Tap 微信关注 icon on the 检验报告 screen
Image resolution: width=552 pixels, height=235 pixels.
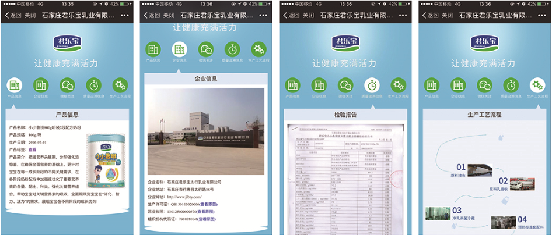point(345,85)
